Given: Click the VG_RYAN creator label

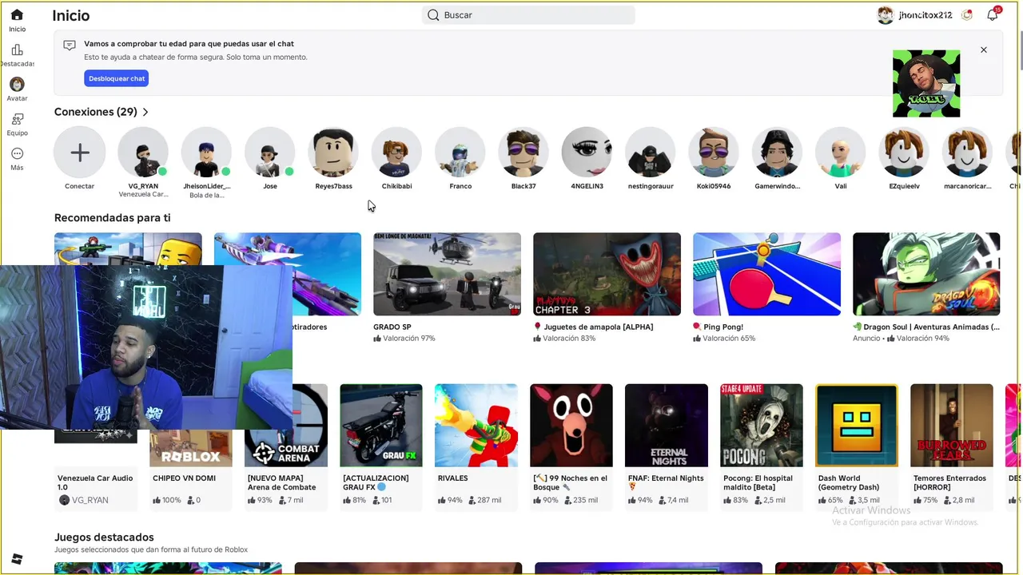Looking at the screenshot, I should [90, 500].
